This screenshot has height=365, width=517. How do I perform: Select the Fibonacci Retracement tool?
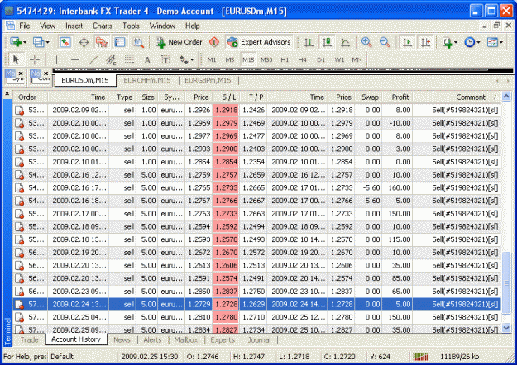[x=129, y=60]
